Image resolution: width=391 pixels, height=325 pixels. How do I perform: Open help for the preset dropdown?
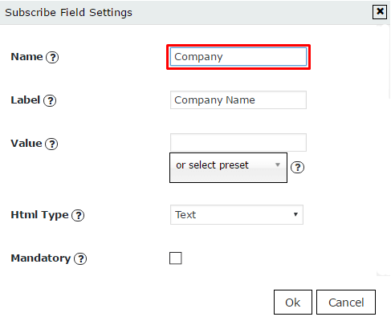[297, 168]
